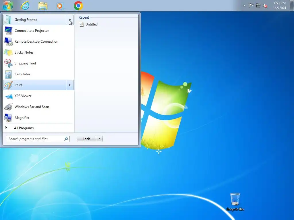Open Google Chrome from the taskbar
Viewport: 294px width, 220px height.
click(78, 6)
